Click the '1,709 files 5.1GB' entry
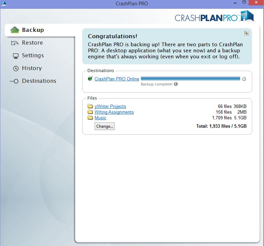 (x=229, y=118)
